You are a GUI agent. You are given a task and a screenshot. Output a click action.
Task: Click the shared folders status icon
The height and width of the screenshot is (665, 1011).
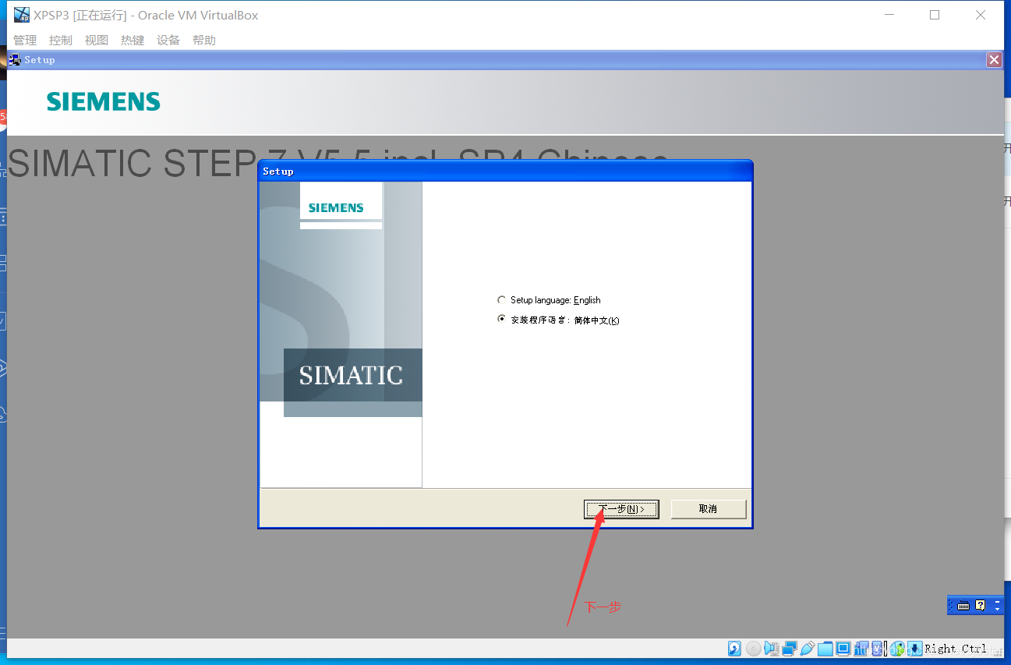coord(825,649)
